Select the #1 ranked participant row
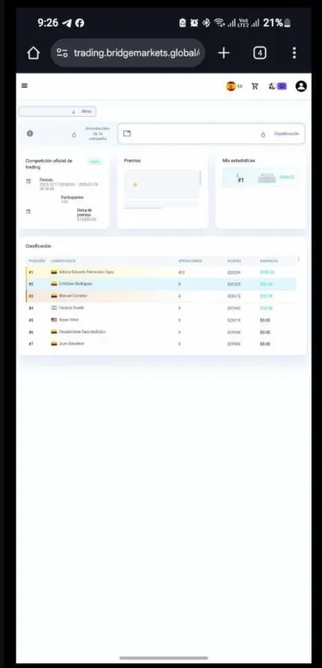 pos(161,272)
